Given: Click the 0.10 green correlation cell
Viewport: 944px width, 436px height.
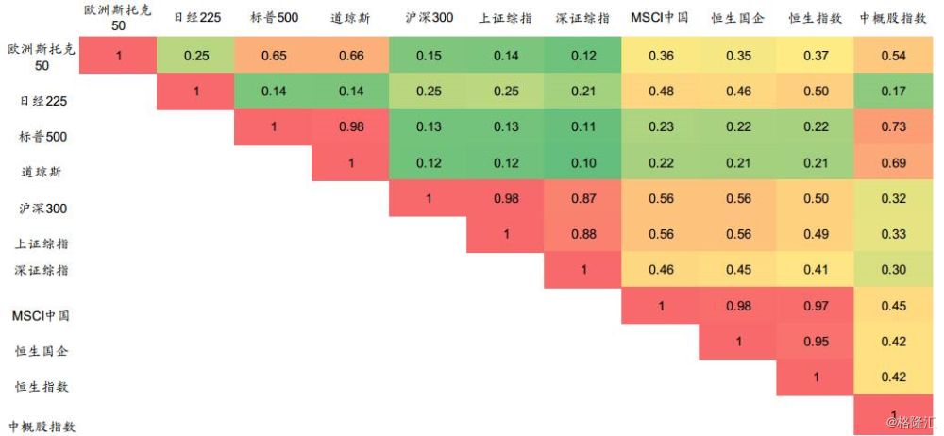Looking at the screenshot, I should pyautogui.click(x=582, y=163).
